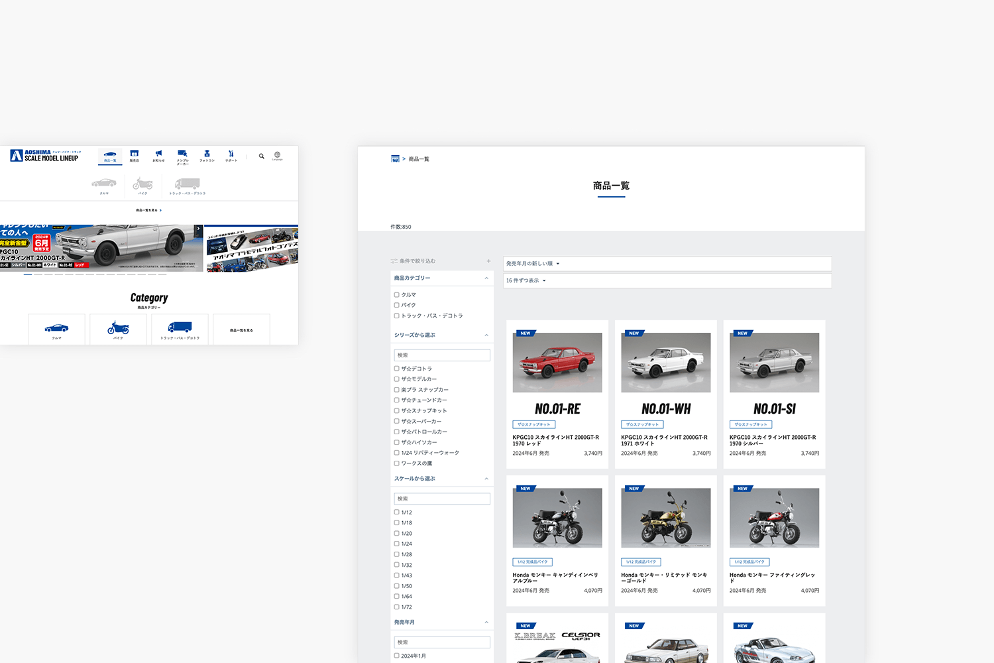Click 1/12 完成品バイク tag on キャンディインペリアルブルー card
Viewport: 994px width, 663px height.
pos(533,562)
